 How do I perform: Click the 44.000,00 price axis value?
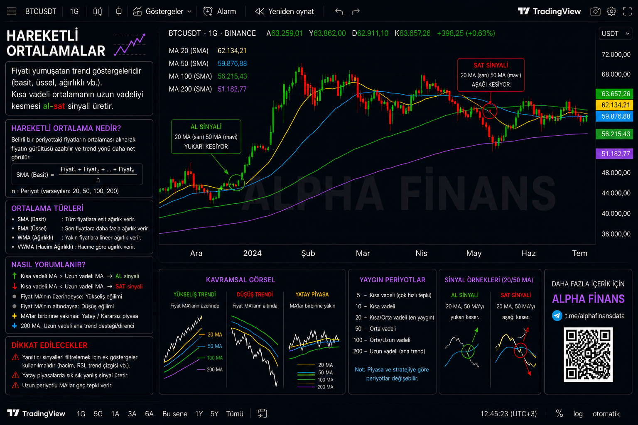(x=616, y=193)
